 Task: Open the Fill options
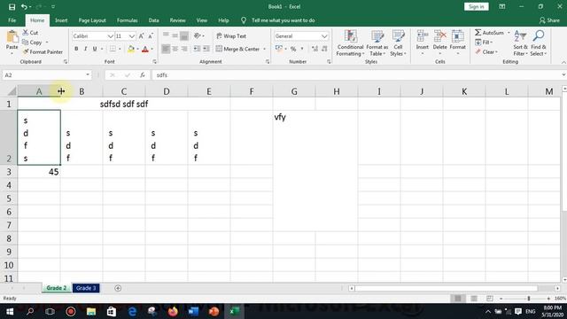tap(484, 43)
